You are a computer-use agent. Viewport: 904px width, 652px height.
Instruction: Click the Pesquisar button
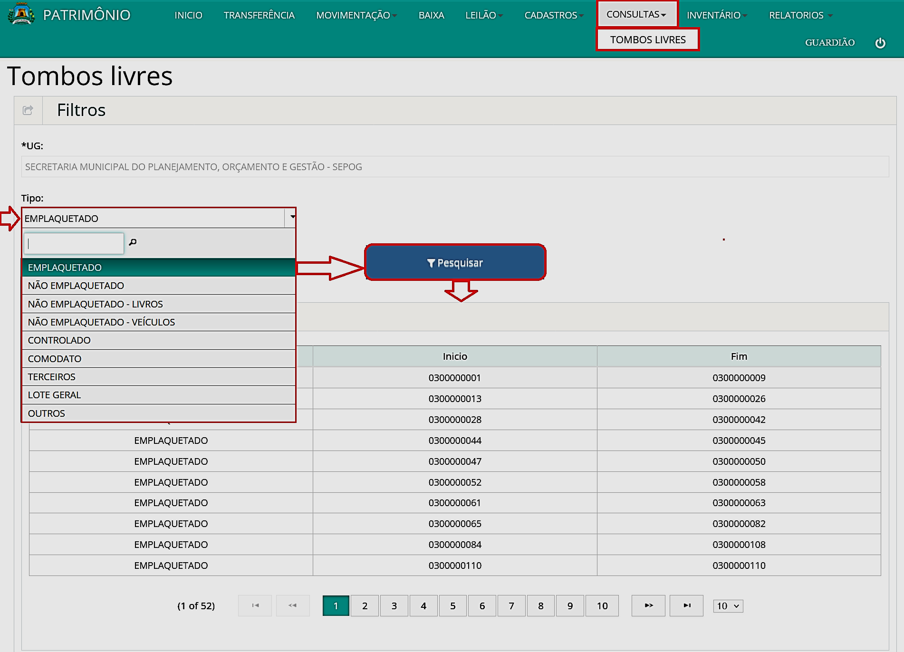455,262
